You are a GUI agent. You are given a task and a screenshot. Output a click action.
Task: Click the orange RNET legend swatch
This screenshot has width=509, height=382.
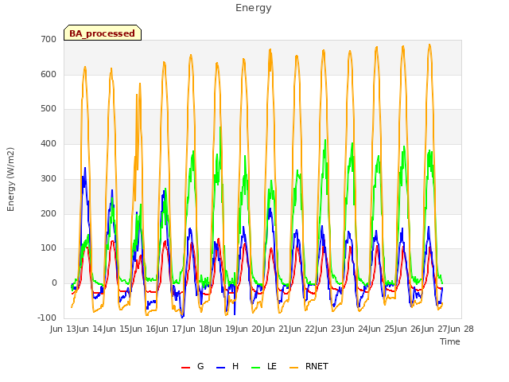[x=293, y=368]
